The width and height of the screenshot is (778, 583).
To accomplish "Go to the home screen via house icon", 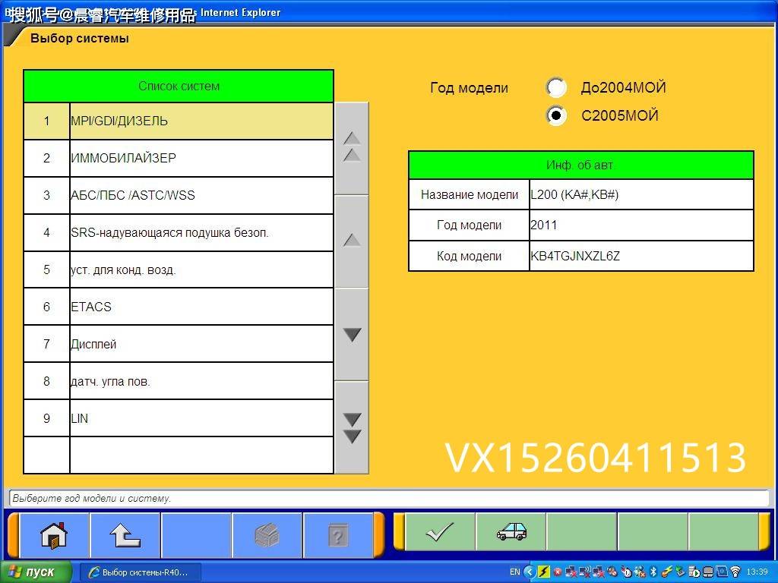I will click(x=54, y=535).
